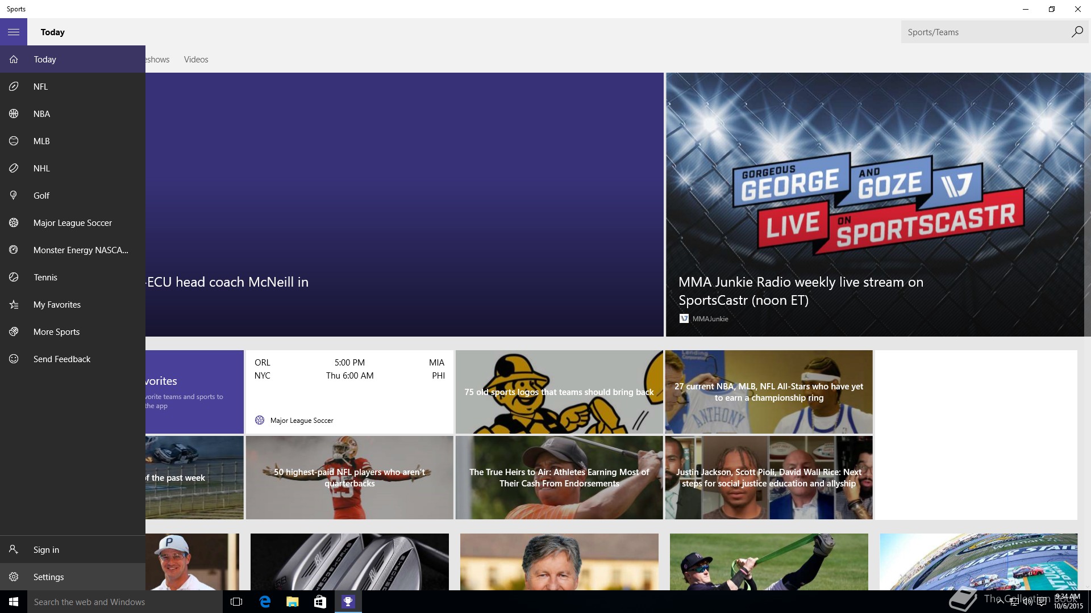Click the NFL football icon
This screenshot has height=613, width=1091.
point(14,86)
